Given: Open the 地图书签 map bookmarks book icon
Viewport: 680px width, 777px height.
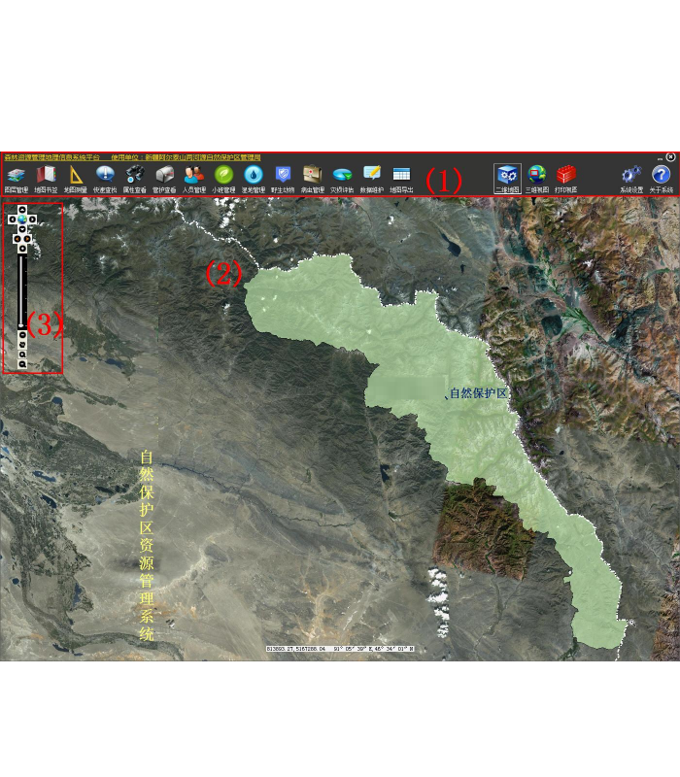Looking at the screenshot, I should 46,176.
